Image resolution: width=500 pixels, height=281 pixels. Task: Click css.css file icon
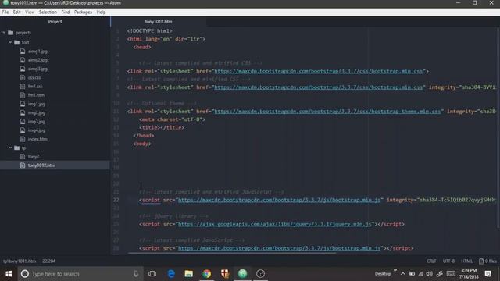tap(23, 78)
